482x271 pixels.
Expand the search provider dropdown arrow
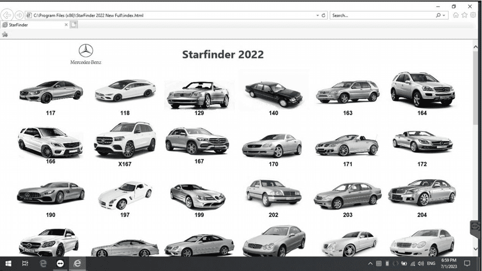[x=444, y=15]
